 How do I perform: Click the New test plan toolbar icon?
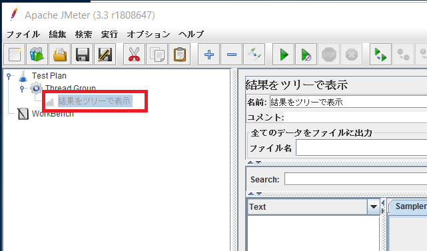point(14,55)
